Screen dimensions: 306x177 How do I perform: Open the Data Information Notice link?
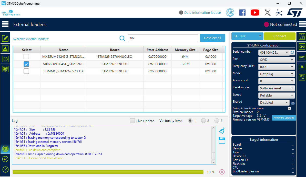coord(203,13)
